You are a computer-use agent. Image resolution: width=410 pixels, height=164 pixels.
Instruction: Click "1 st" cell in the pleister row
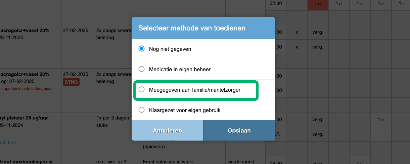(381, 119)
